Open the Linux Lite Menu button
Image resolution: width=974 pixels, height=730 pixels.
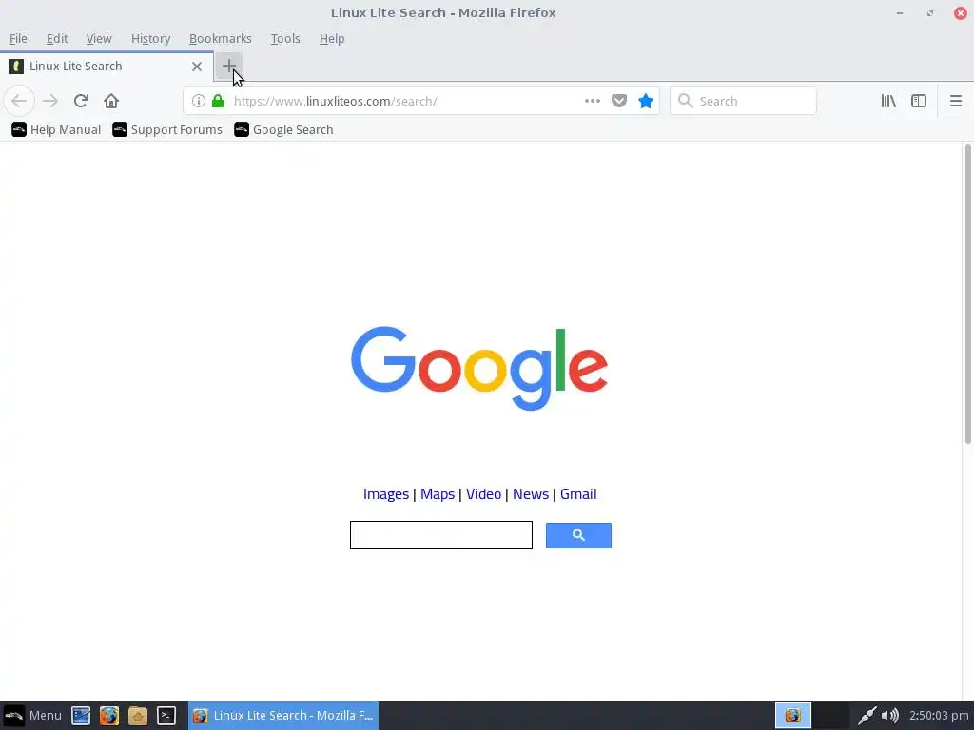coord(32,715)
